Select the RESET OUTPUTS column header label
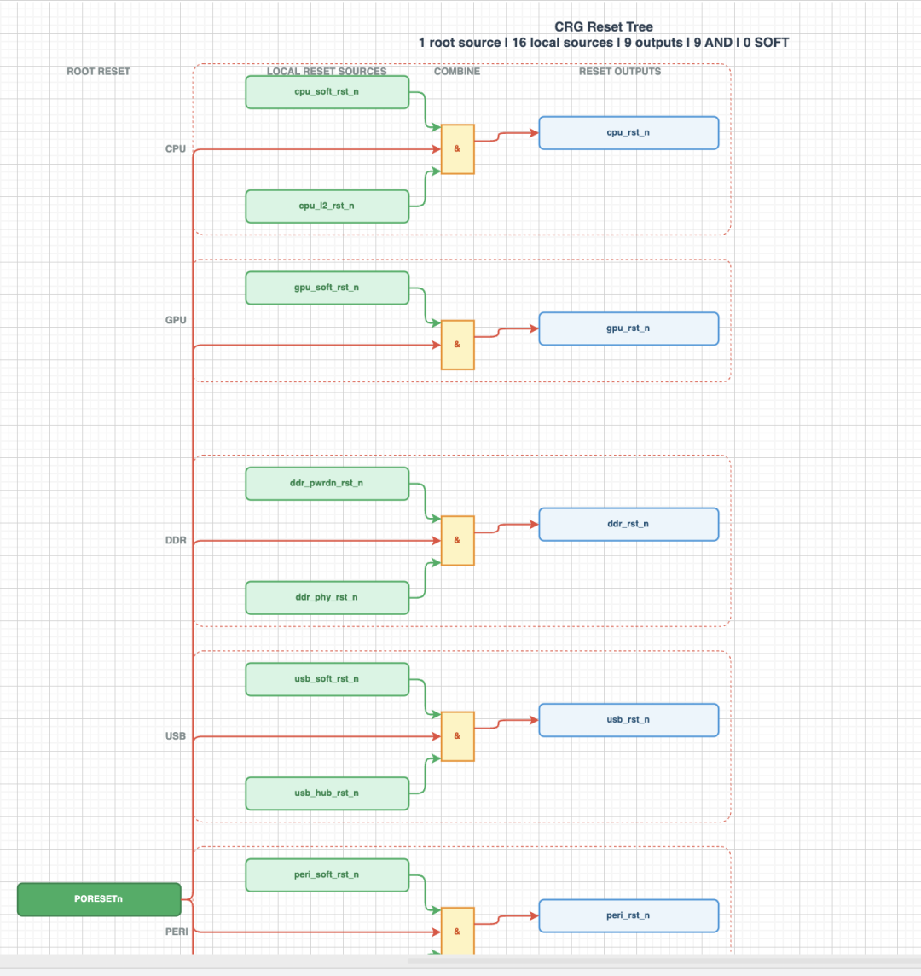 (x=620, y=72)
